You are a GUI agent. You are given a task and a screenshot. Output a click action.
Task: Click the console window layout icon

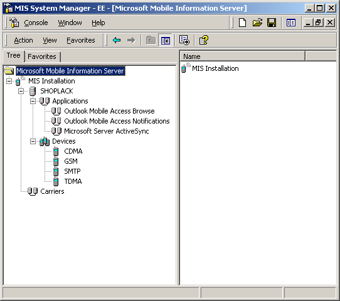(x=291, y=23)
